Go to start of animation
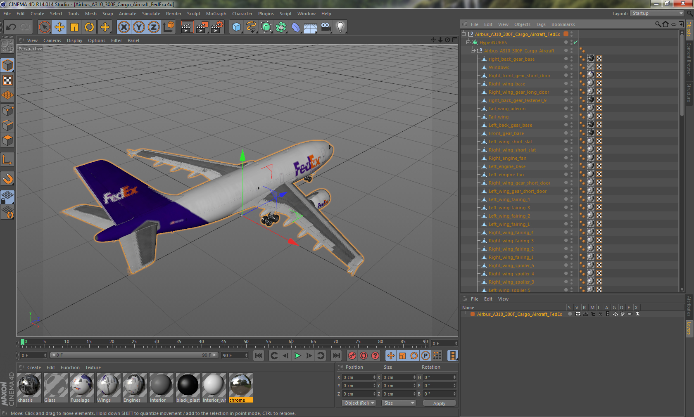Image resolution: width=694 pixels, height=417 pixels. point(259,355)
